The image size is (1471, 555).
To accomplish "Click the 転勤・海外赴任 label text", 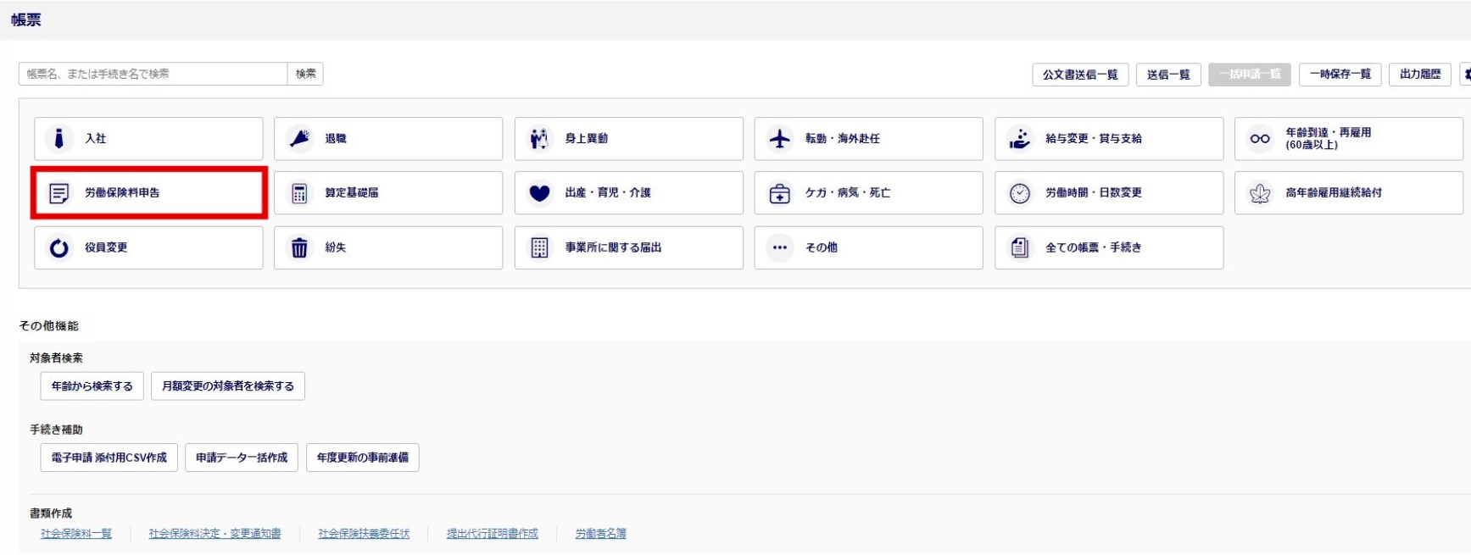I will [x=843, y=138].
